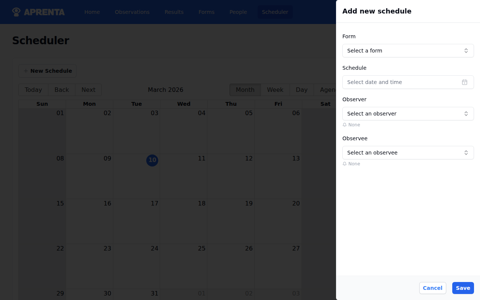Click the chevron on Select an observee
This screenshot has width=480, height=300.
click(466, 153)
